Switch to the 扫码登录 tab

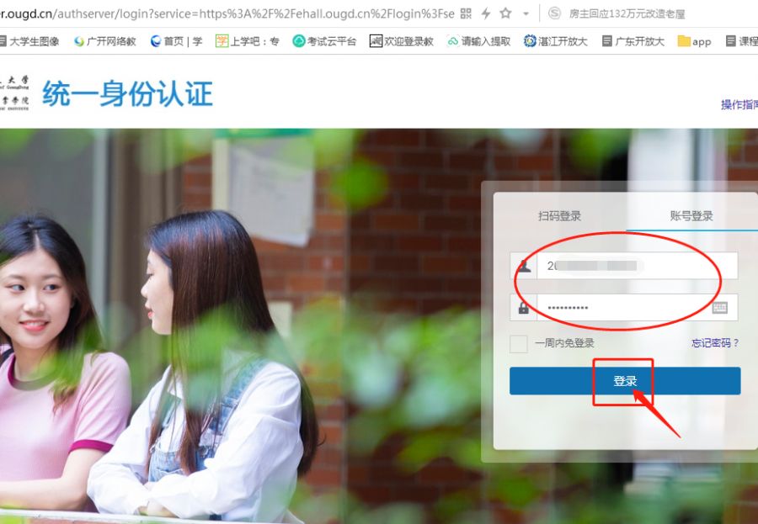coord(559,216)
